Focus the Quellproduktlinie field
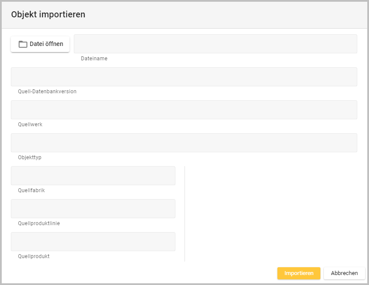Image resolution: width=369 pixels, height=285 pixels. (93, 209)
